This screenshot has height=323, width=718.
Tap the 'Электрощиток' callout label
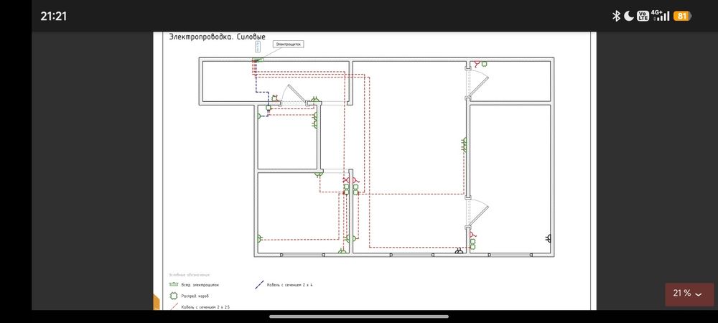click(x=289, y=44)
